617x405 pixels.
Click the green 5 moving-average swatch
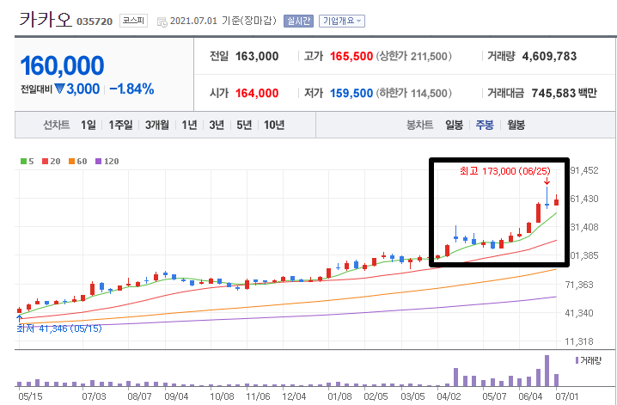[x=23, y=162]
